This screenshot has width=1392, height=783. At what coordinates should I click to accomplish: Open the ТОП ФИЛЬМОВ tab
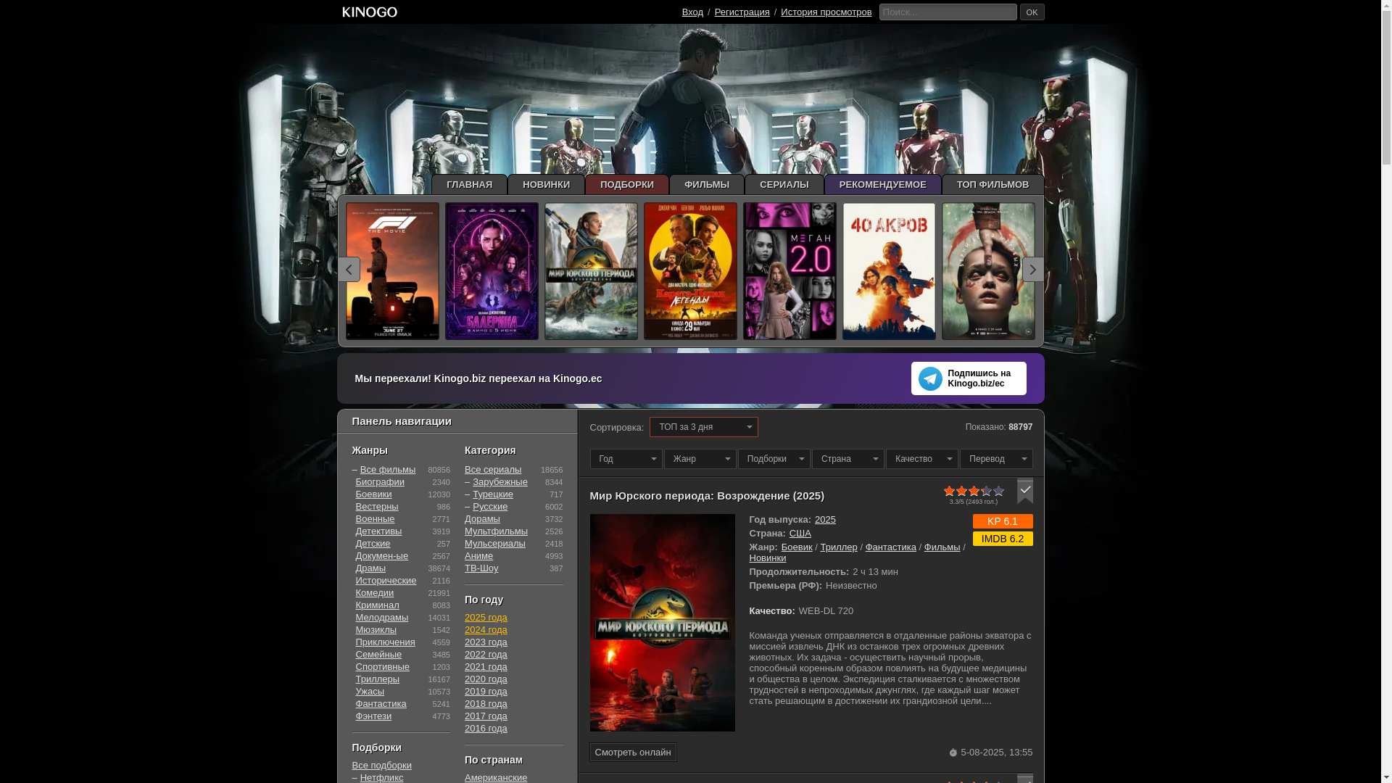tap(993, 185)
